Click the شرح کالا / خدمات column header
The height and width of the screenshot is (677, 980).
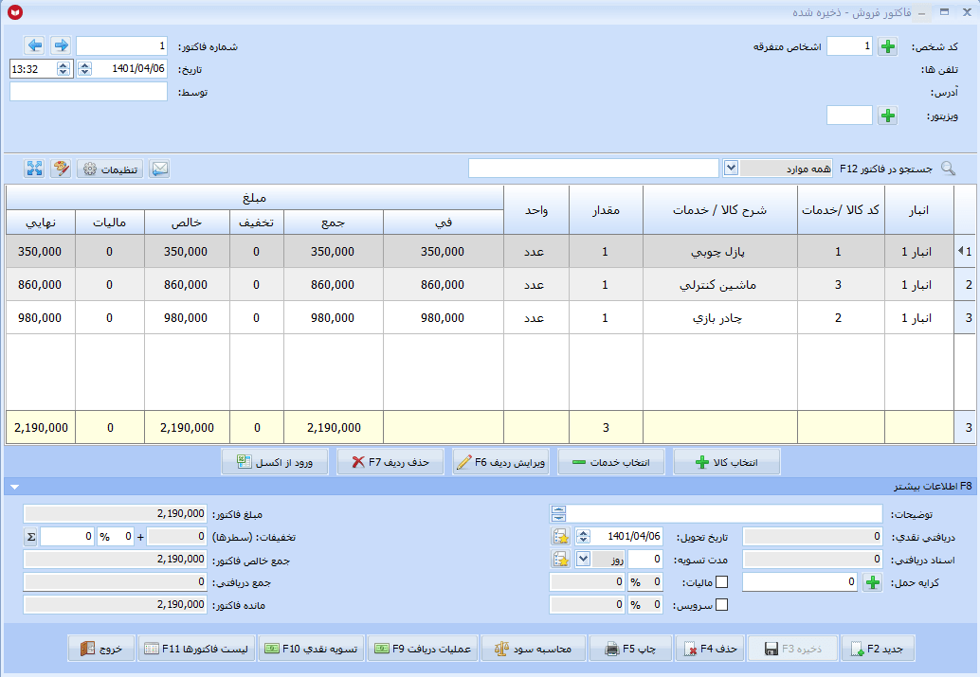point(720,210)
